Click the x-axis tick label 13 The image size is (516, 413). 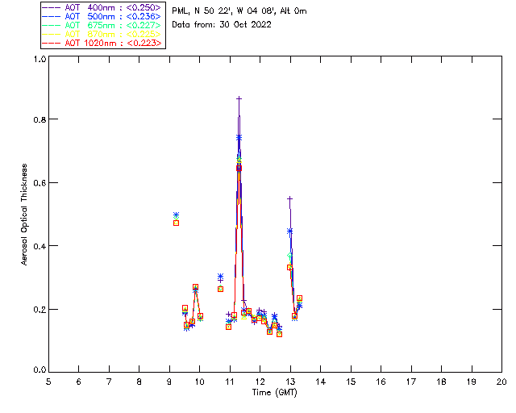tap(290, 382)
